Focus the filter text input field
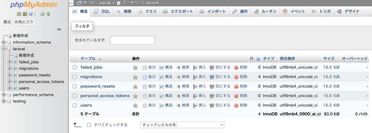This screenshot has height=133, width=372. tap(132, 40)
